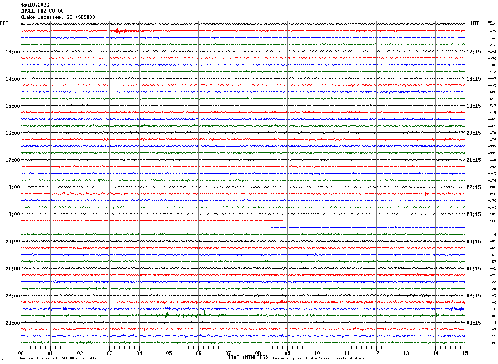498x364 pixels.
Task: Click minute 10 tick on time axis
Action: click(317, 353)
